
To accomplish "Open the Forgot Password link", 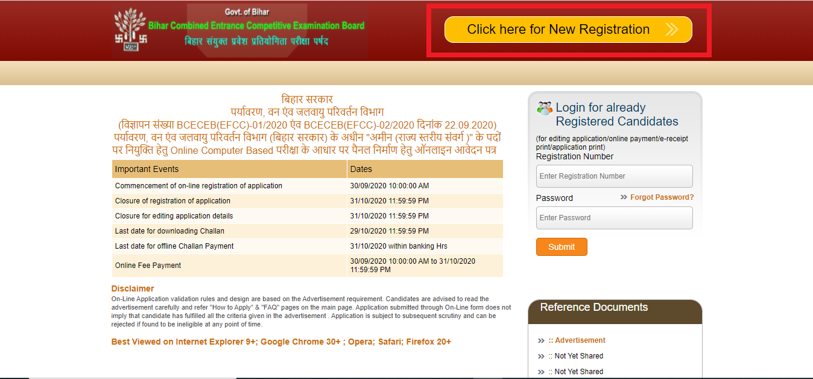I will point(662,197).
